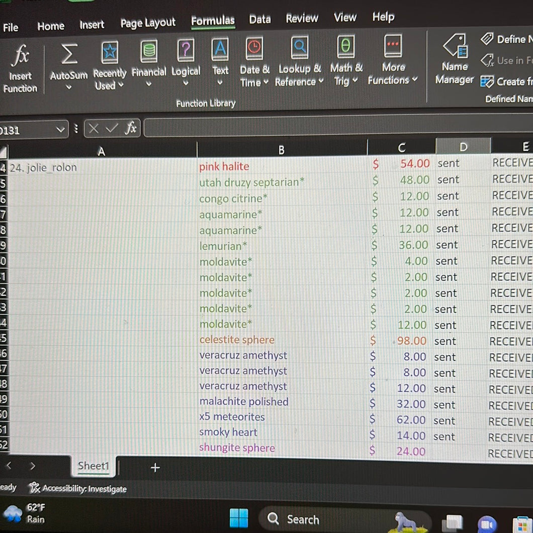The width and height of the screenshot is (533, 533).
Task: Select cell 'x5 meteorites'
Action: point(282,417)
